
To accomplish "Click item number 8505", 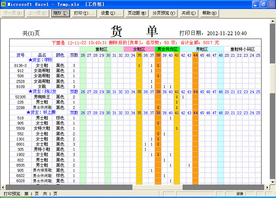I will 20,165.
